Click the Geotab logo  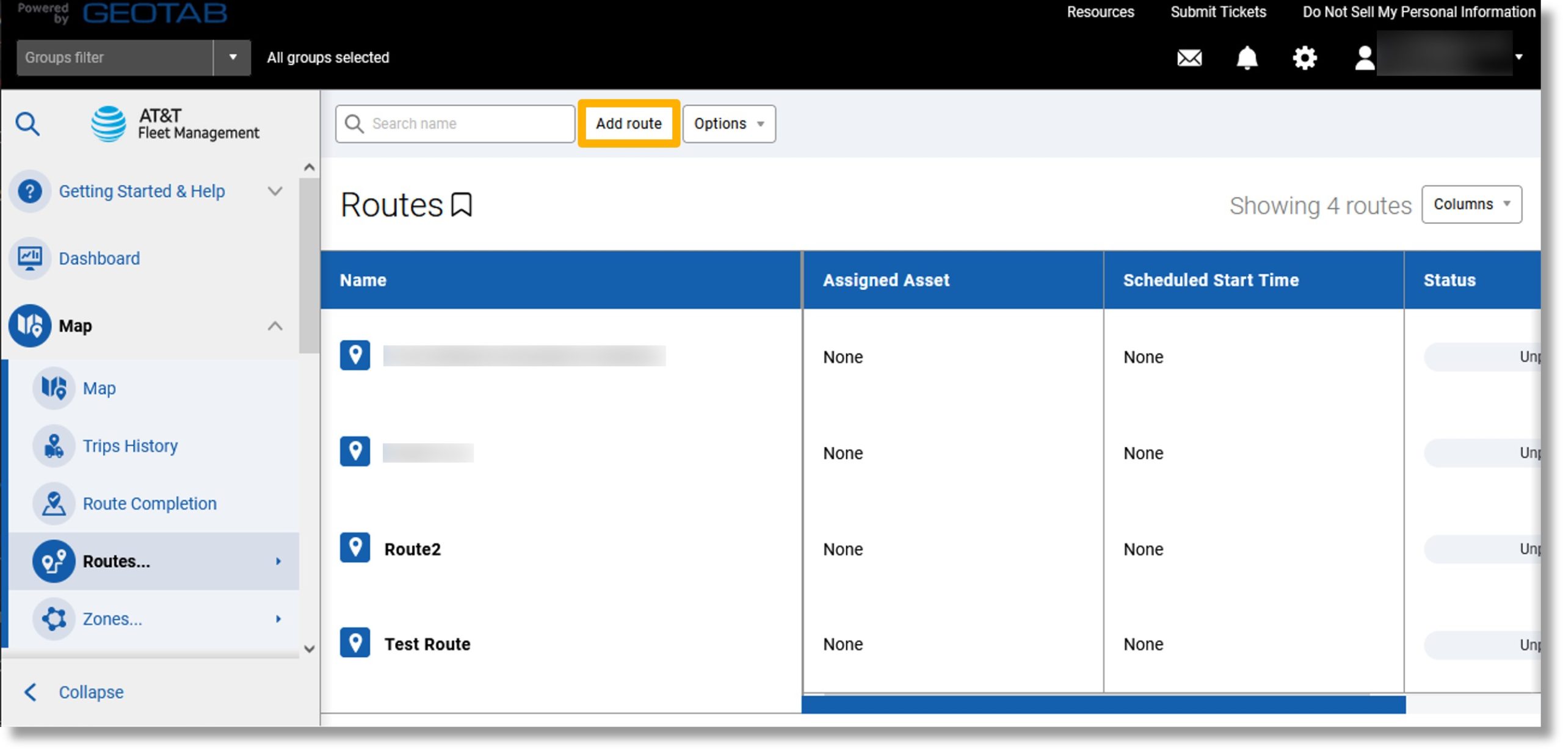pyautogui.click(x=154, y=12)
